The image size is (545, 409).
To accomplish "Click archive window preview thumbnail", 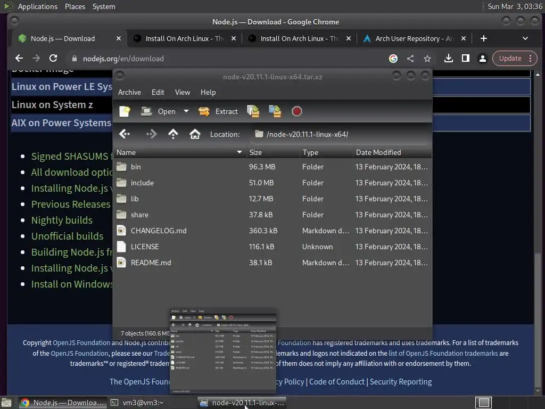I will [223, 350].
